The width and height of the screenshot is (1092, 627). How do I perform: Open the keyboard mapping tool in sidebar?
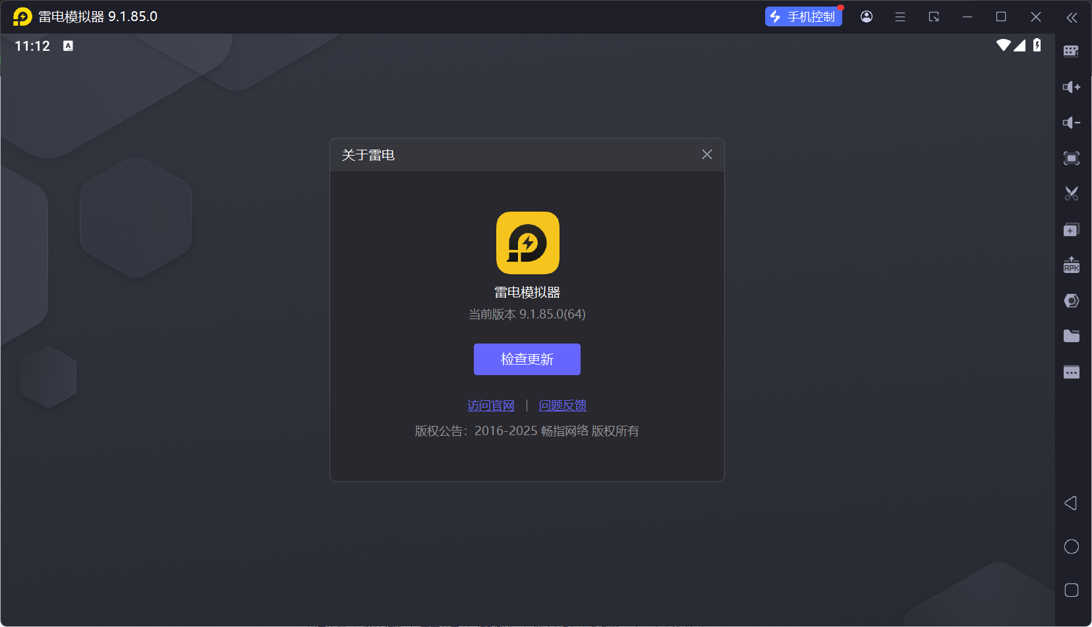point(1071,51)
